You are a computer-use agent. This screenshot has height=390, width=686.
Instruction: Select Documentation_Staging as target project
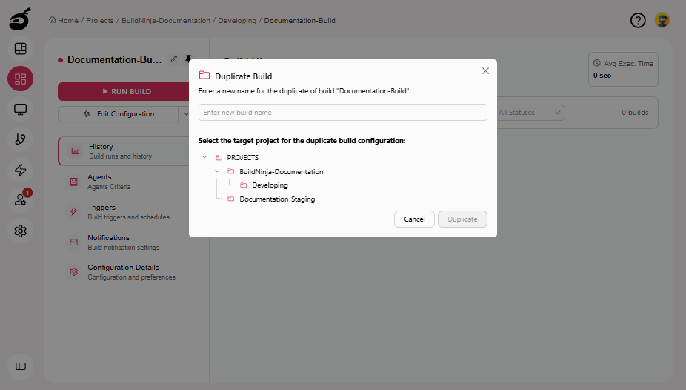(x=277, y=199)
